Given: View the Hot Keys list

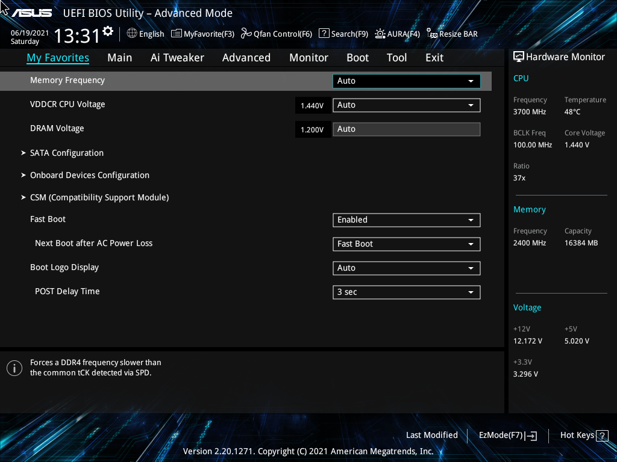Looking at the screenshot, I should click(583, 435).
